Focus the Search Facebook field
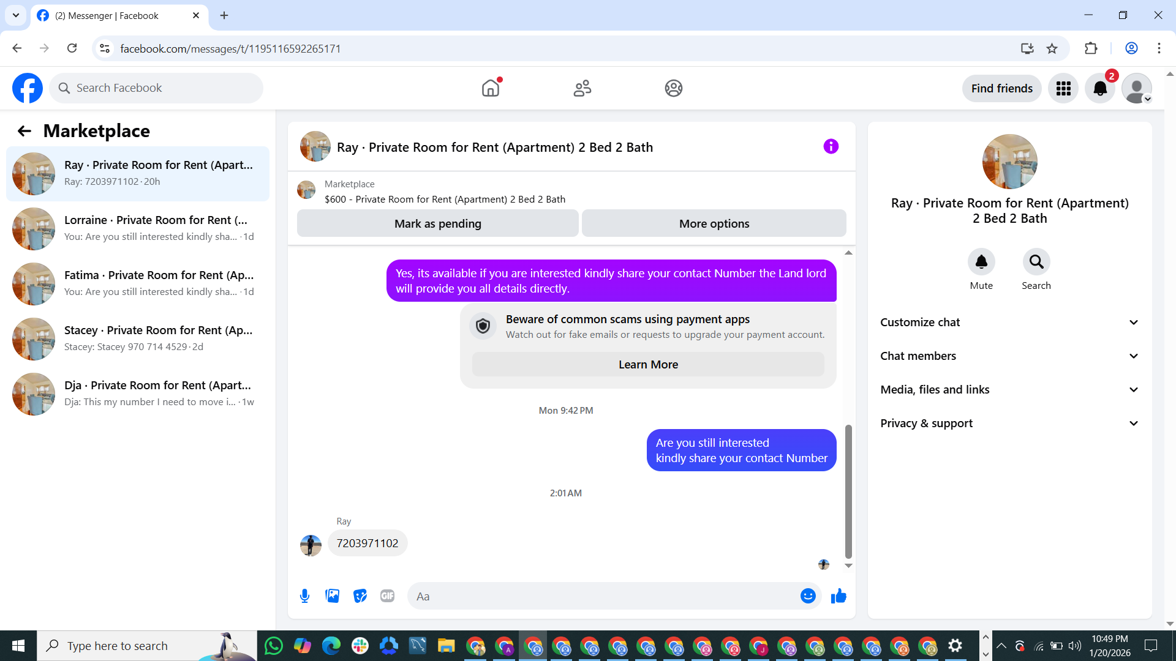 156,88
